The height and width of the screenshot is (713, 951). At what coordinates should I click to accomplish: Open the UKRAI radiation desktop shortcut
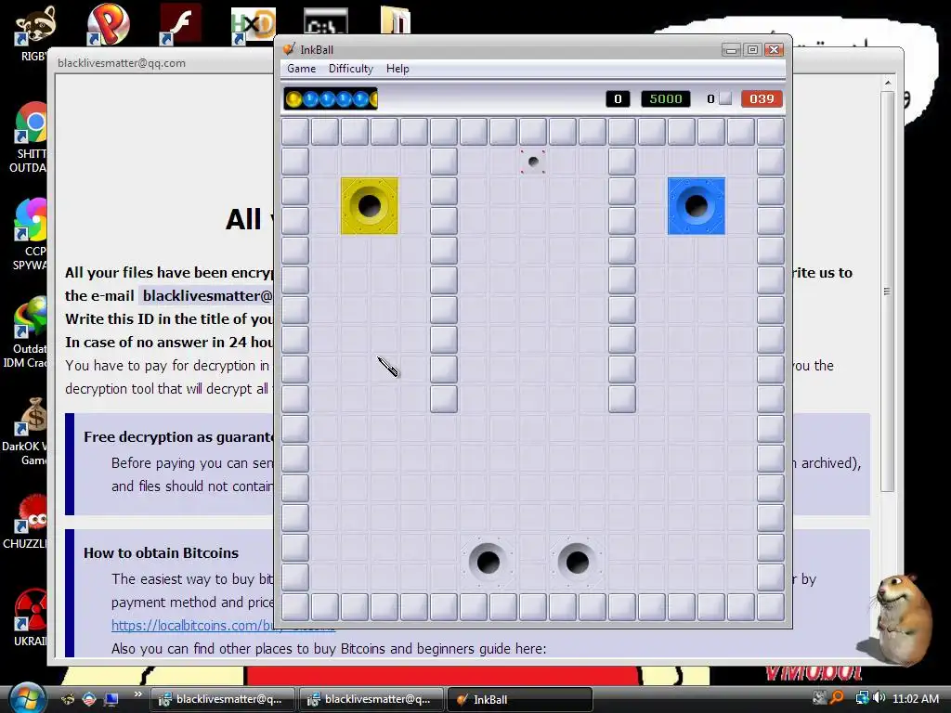31,617
